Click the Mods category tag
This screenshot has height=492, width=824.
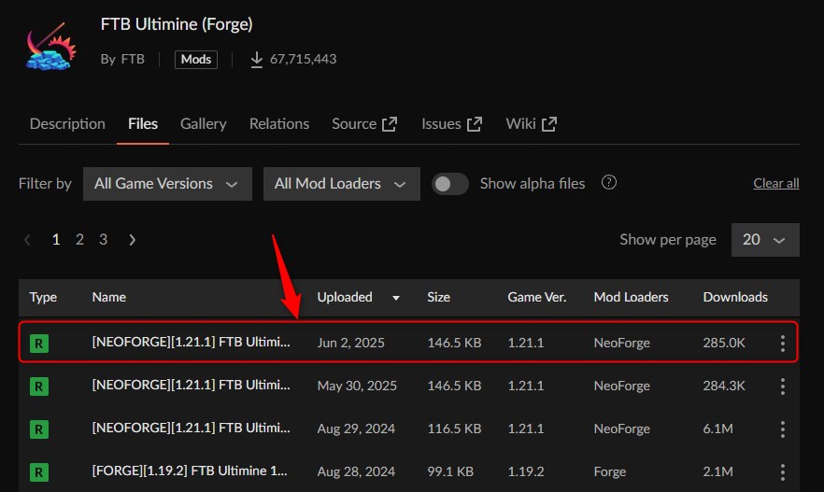point(196,60)
